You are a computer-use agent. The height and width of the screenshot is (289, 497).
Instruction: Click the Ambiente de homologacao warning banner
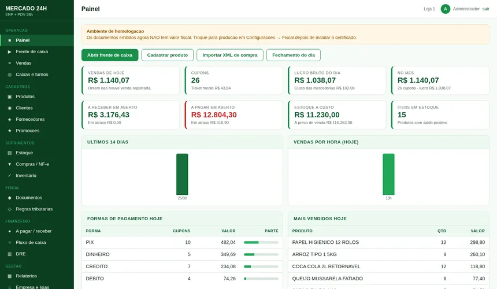tap(285, 34)
